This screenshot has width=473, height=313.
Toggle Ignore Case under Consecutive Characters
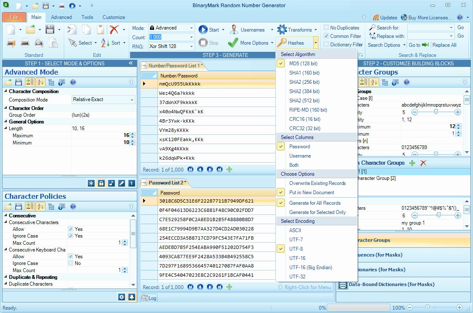tap(70, 235)
